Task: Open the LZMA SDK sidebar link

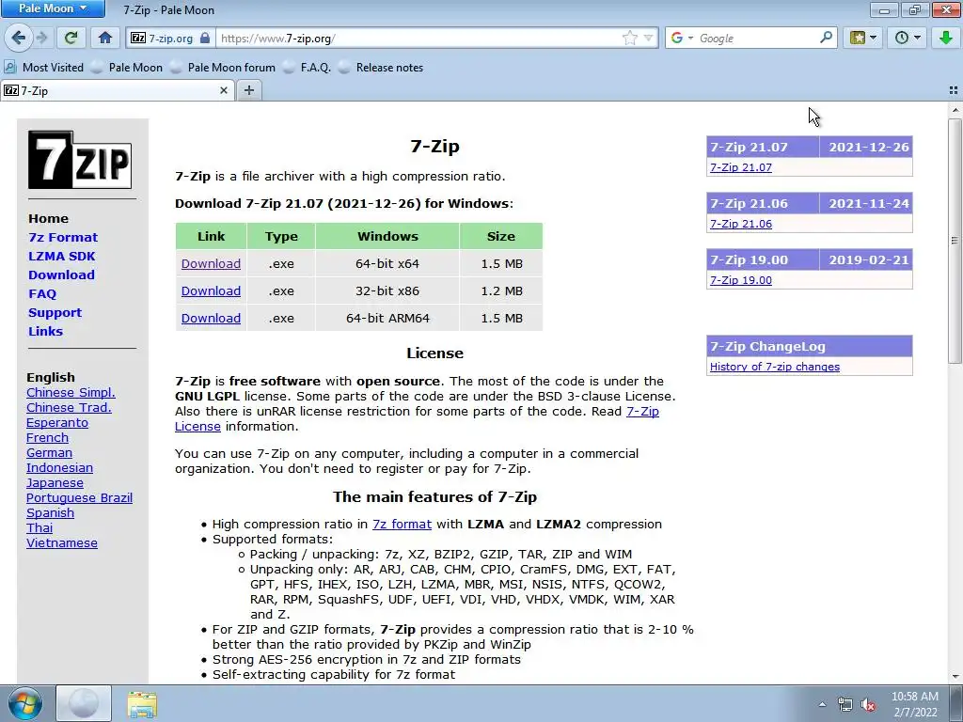Action: (62, 257)
